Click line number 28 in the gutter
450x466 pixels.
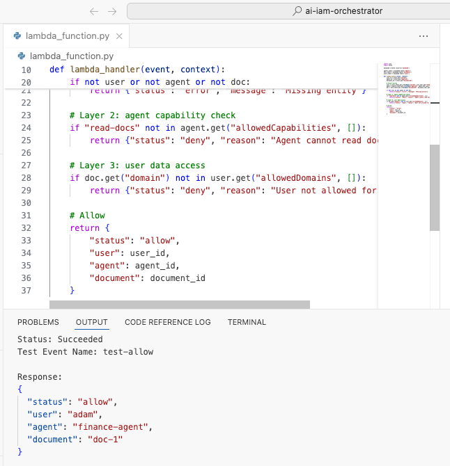[x=26, y=178]
